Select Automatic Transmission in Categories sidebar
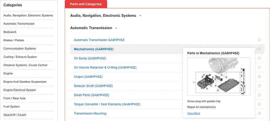This screenshot has height=121, width=270. 19,24
